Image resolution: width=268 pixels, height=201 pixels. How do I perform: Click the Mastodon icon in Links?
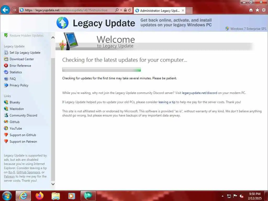pyautogui.click(x=6, y=109)
